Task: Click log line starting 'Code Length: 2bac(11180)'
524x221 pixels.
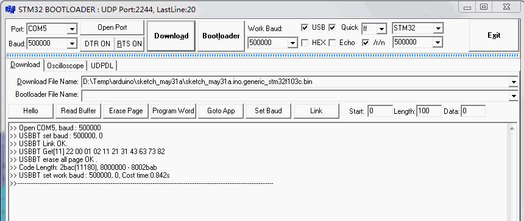Action: [x=83, y=167]
